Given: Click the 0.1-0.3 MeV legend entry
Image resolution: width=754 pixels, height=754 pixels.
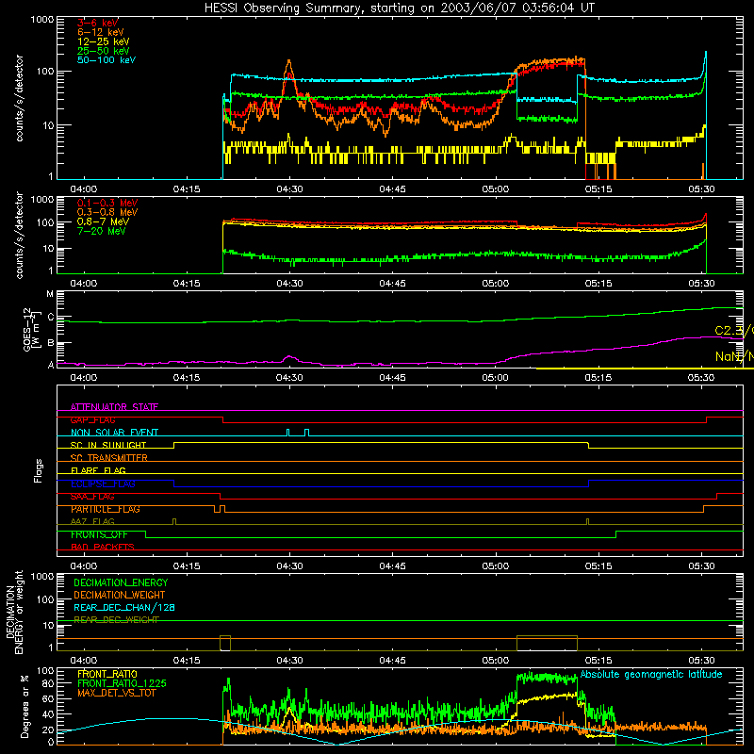Looking at the screenshot, I should tap(107, 203).
